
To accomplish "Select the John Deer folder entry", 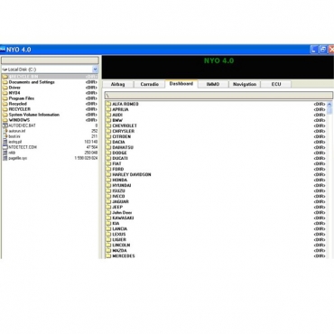I will coord(216,212).
